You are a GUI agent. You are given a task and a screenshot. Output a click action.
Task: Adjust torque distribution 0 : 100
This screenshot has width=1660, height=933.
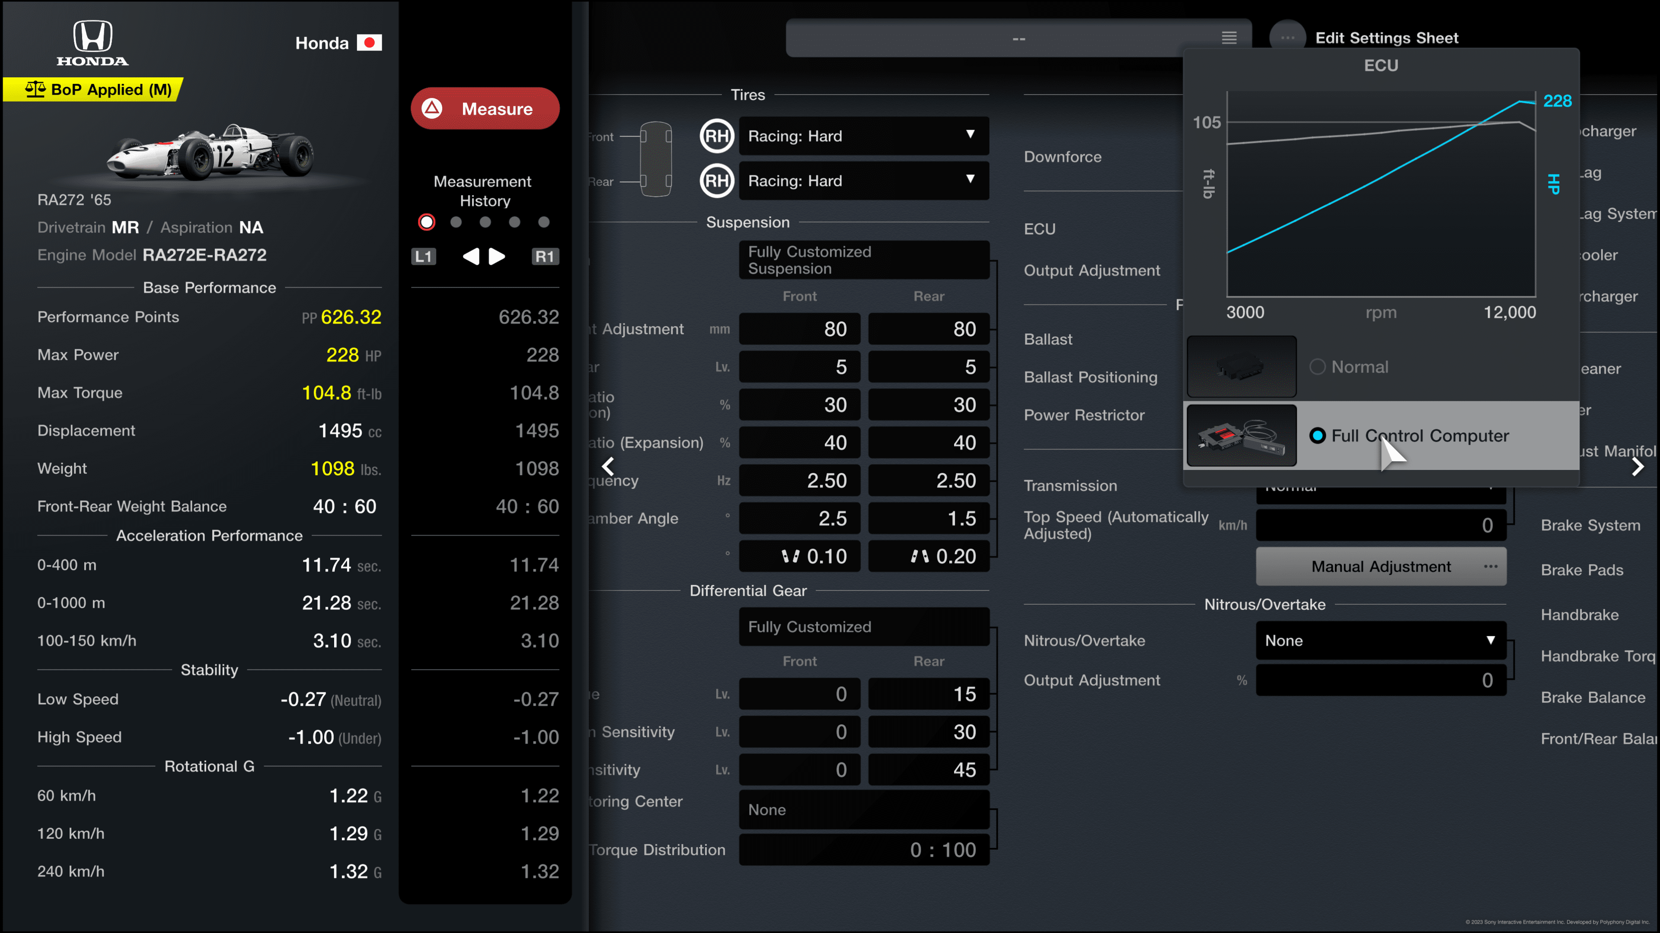pyautogui.click(x=864, y=850)
